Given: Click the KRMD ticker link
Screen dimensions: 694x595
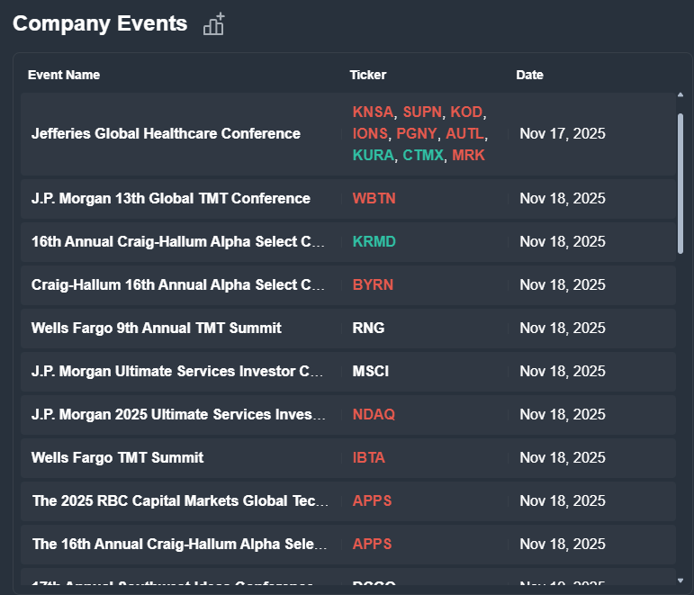Looking at the screenshot, I should [x=374, y=241].
